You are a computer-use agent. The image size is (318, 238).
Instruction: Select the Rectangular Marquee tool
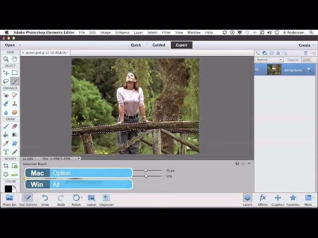(x=14, y=73)
